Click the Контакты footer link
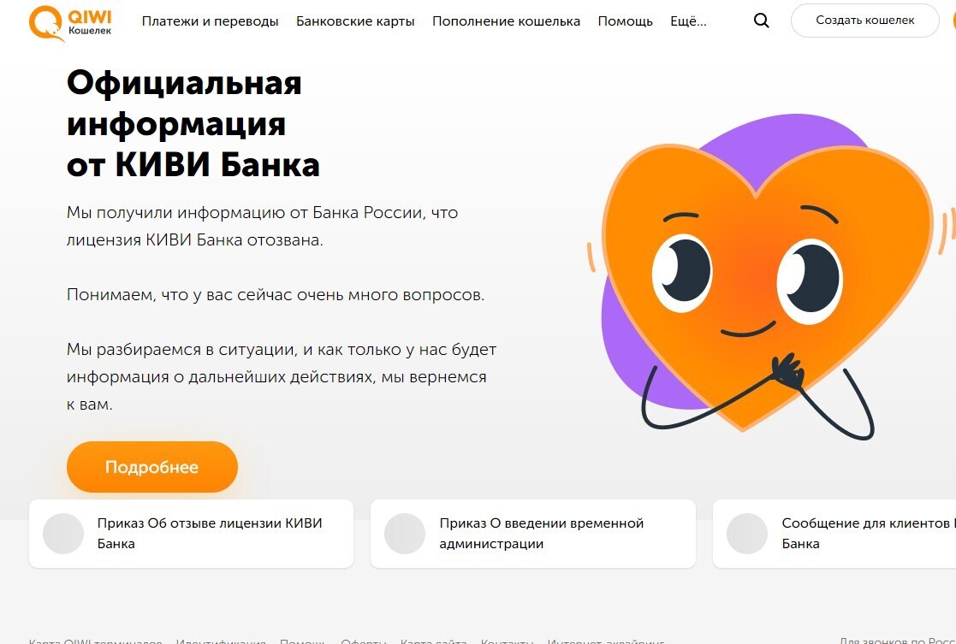 [x=507, y=641]
